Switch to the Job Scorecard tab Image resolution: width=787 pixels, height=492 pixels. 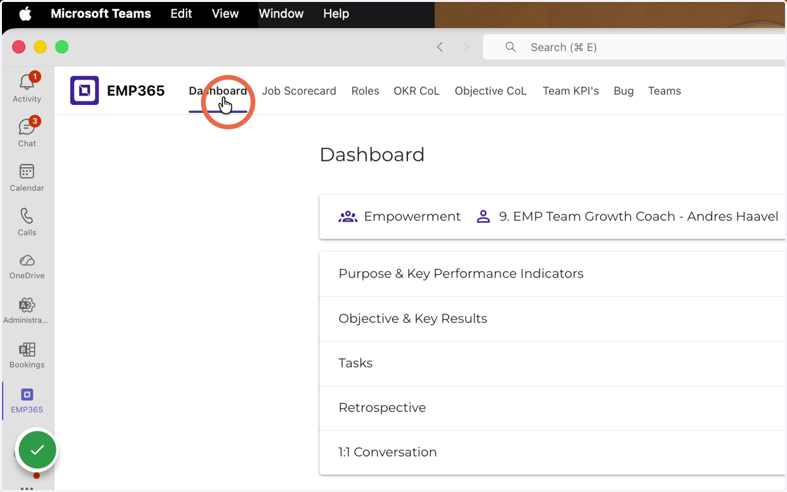[x=299, y=91]
